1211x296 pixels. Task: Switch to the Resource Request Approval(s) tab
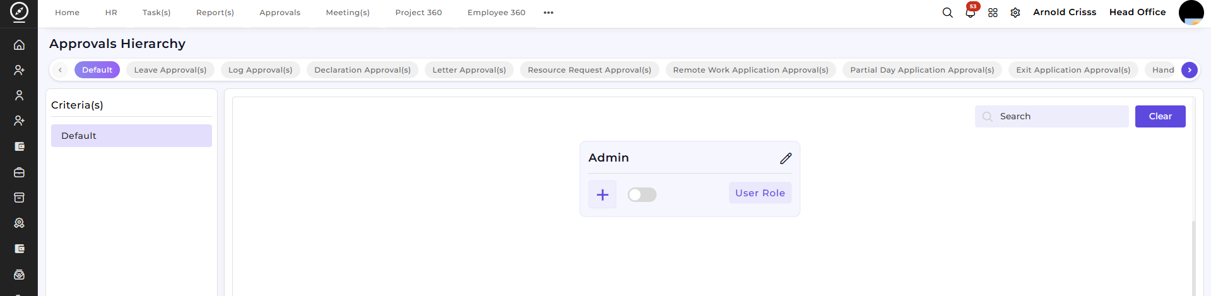(589, 70)
